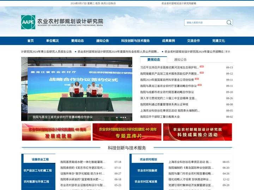Open news 我院2024年度国家自然科学基金立项创佳绩

[167, 80]
